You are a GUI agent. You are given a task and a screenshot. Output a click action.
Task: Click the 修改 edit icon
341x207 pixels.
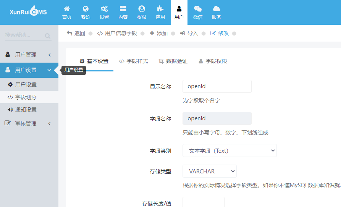(213, 33)
